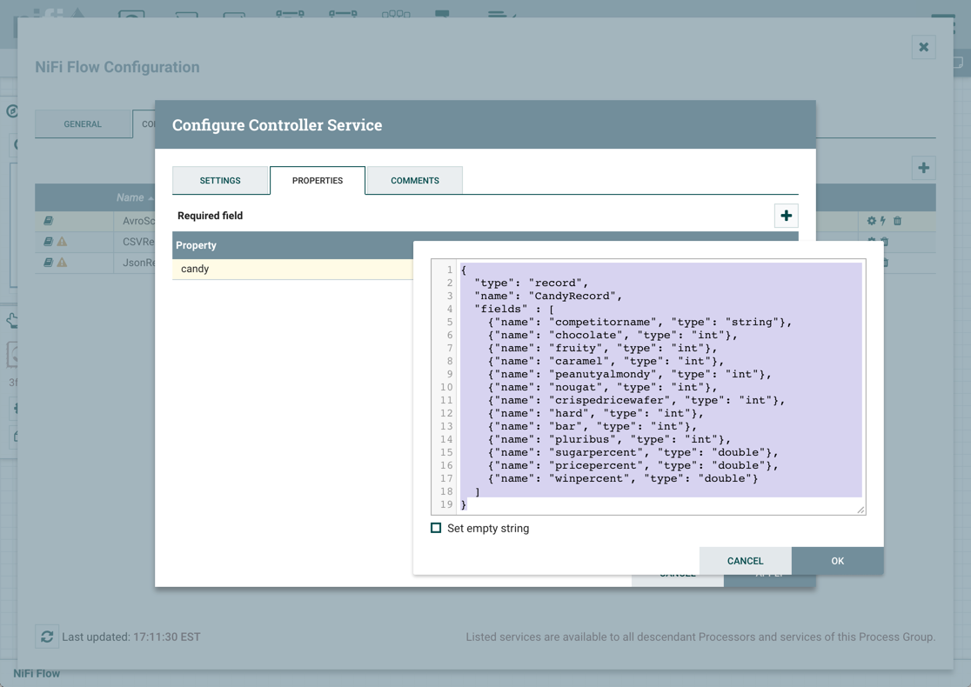This screenshot has width=971, height=687.
Task: Sort the services by the Name column
Action: (x=131, y=197)
